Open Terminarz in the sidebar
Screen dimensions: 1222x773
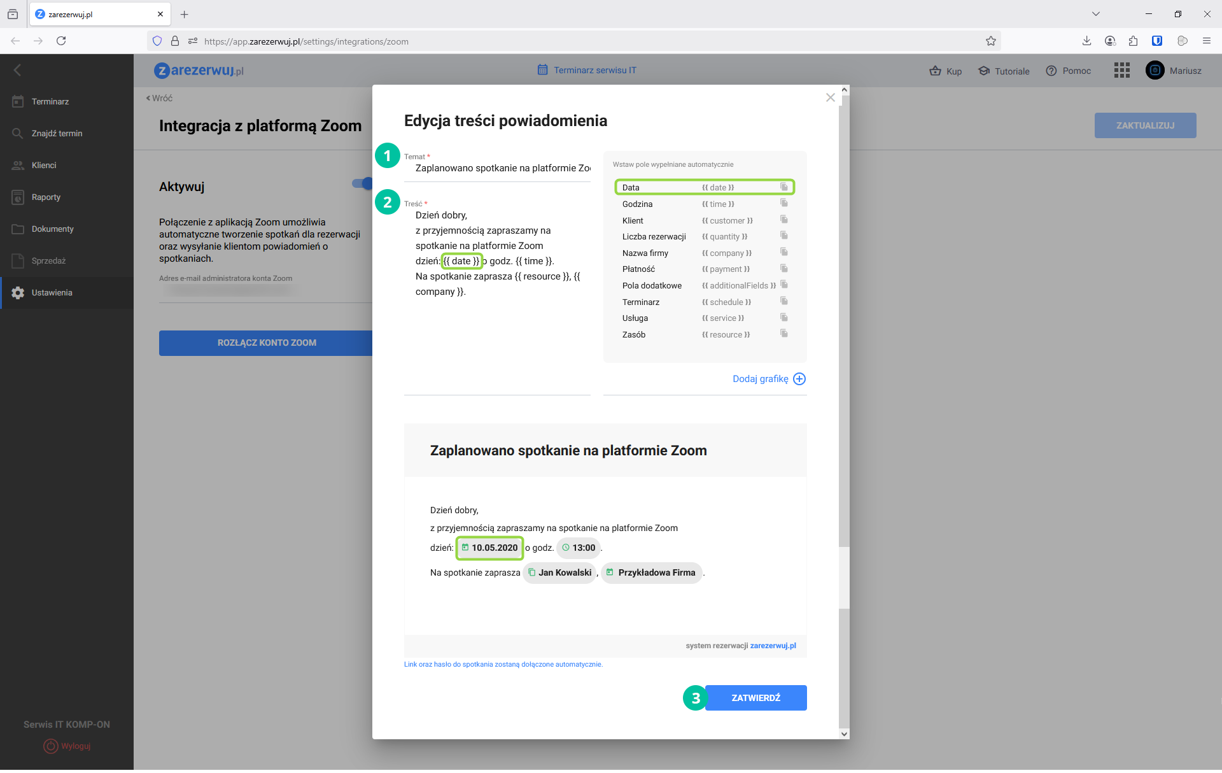point(67,101)
